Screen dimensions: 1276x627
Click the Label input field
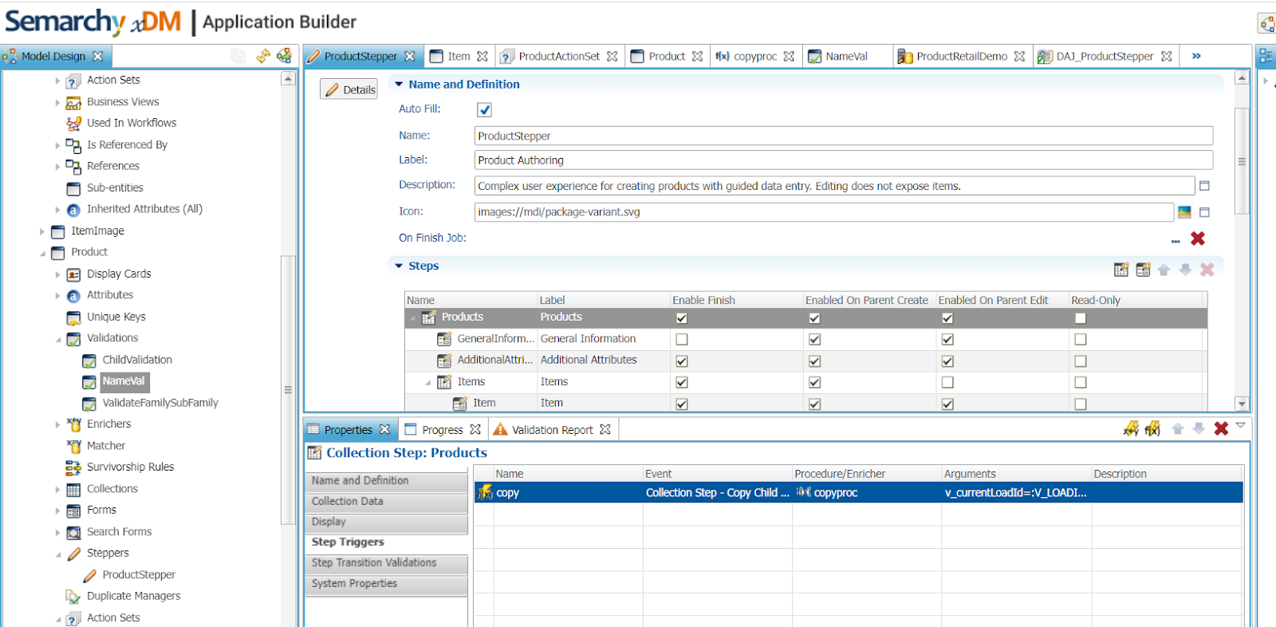[x=844, y=160]
